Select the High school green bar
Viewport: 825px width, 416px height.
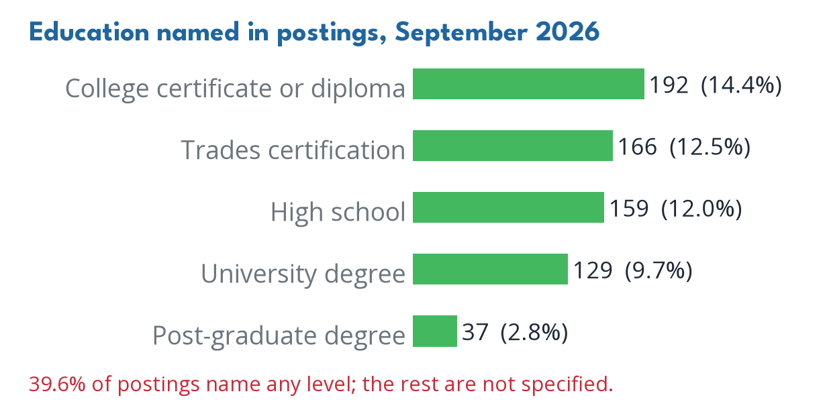(x=508, y=207)
